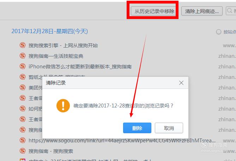Click the blue 删除 button
Screen dimensions: 236x161
click(x=137, y=128)
